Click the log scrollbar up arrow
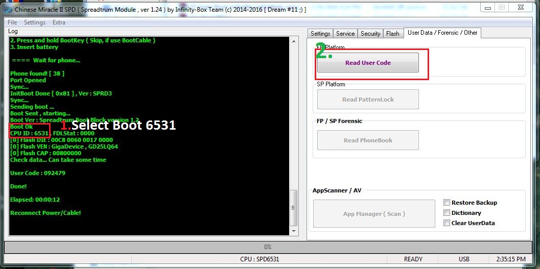The width and height of the screenshot is (540, 269). [293, 41]
